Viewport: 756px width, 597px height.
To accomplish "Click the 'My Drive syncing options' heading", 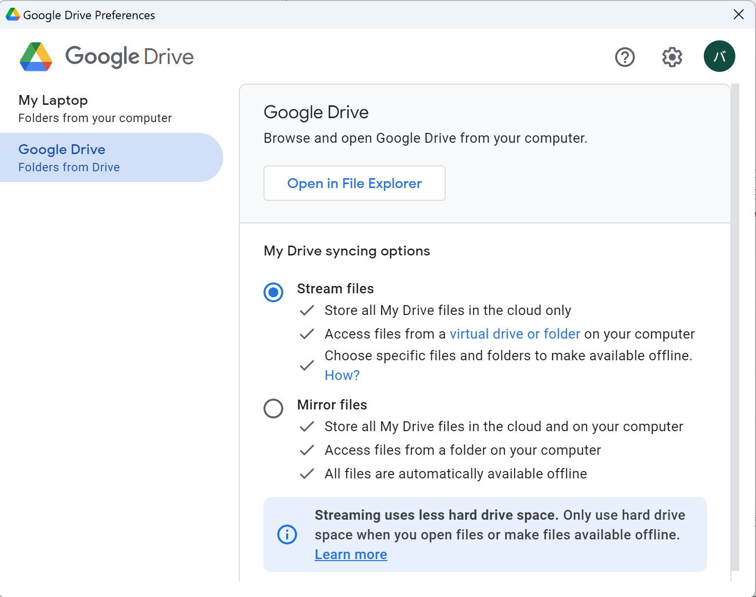I will pyautogui.click(x=347, y=251).
